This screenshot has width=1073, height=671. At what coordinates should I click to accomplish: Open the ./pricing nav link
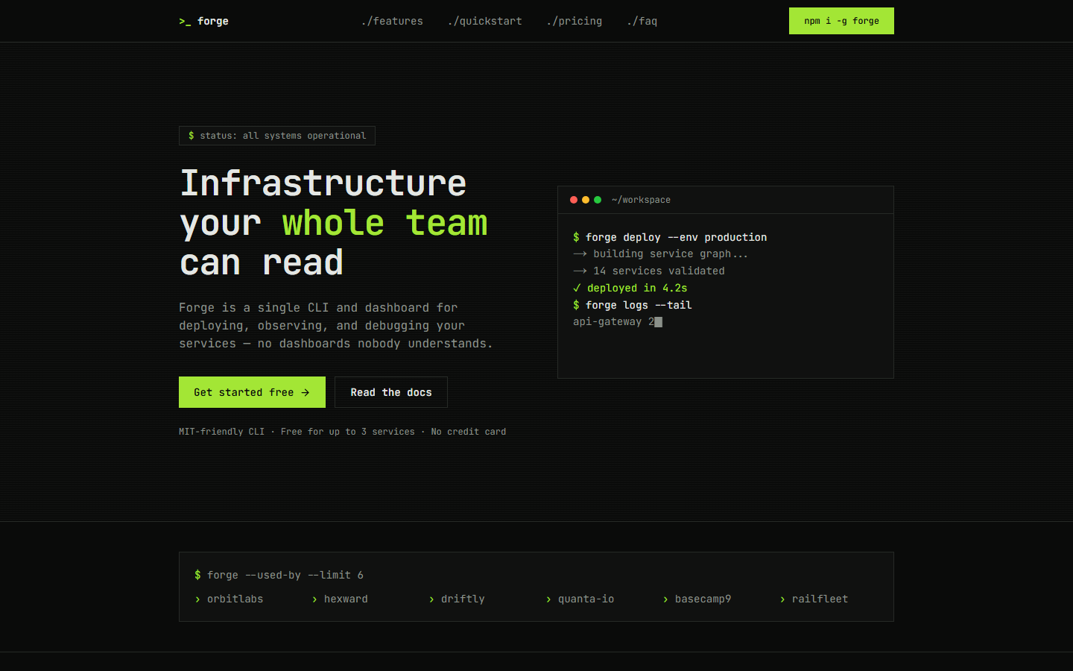[x=574, y=21]
